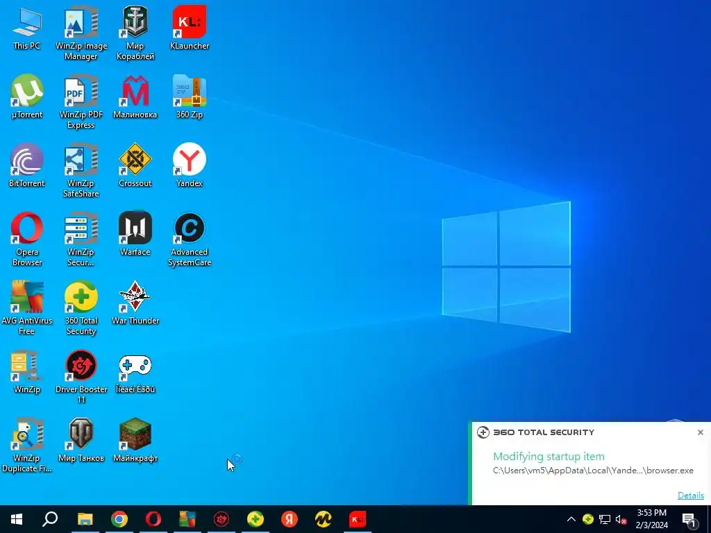This screenshot has width=711, height=533.
Task: Select WinZip SafeShare shortcut
Action: [x=81, y=171]
